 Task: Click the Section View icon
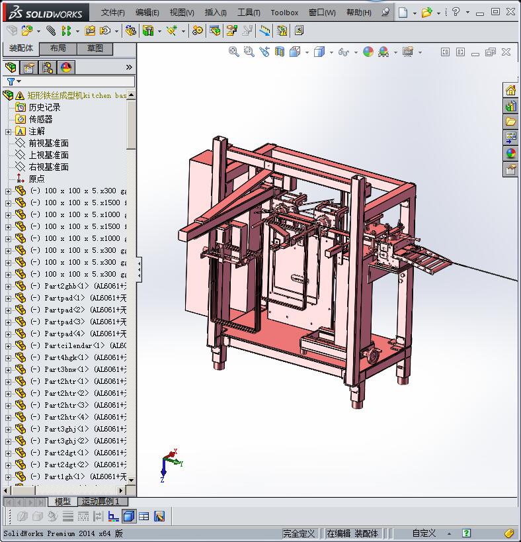(280, 52)
